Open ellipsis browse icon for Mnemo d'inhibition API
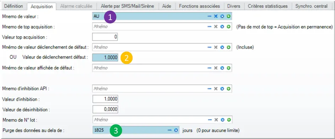 click(209, 89)
